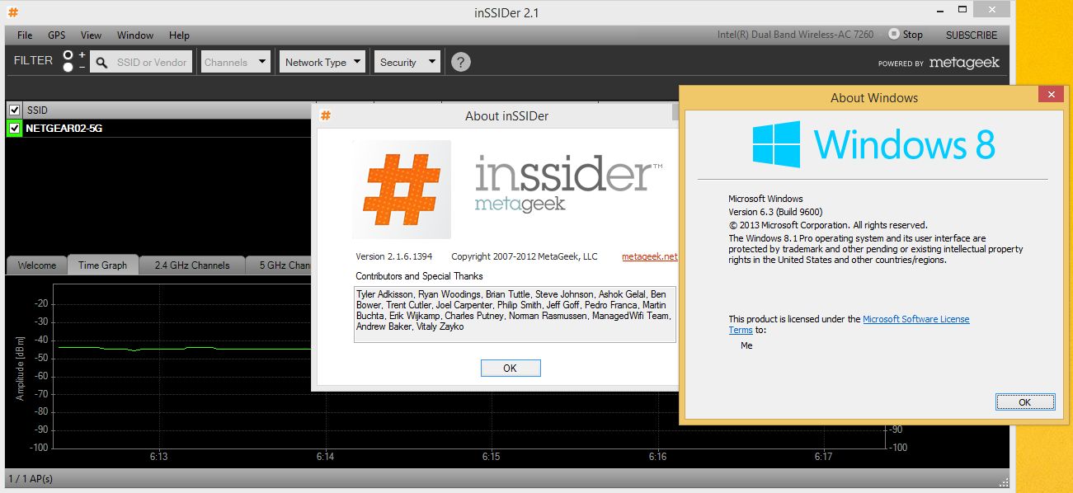Open the Network Type dropdown
Image resolution: width=1073 pixels, height=493 pixels.
(322, 62)
